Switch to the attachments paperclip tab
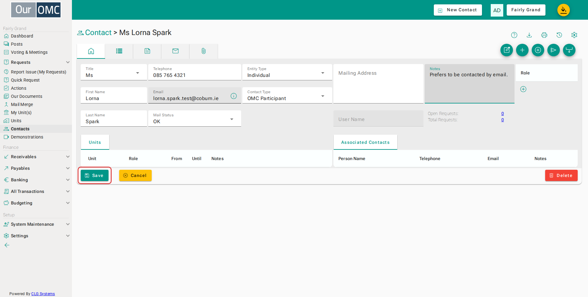This screenshot has height=297, width=588. click(204, 51)
